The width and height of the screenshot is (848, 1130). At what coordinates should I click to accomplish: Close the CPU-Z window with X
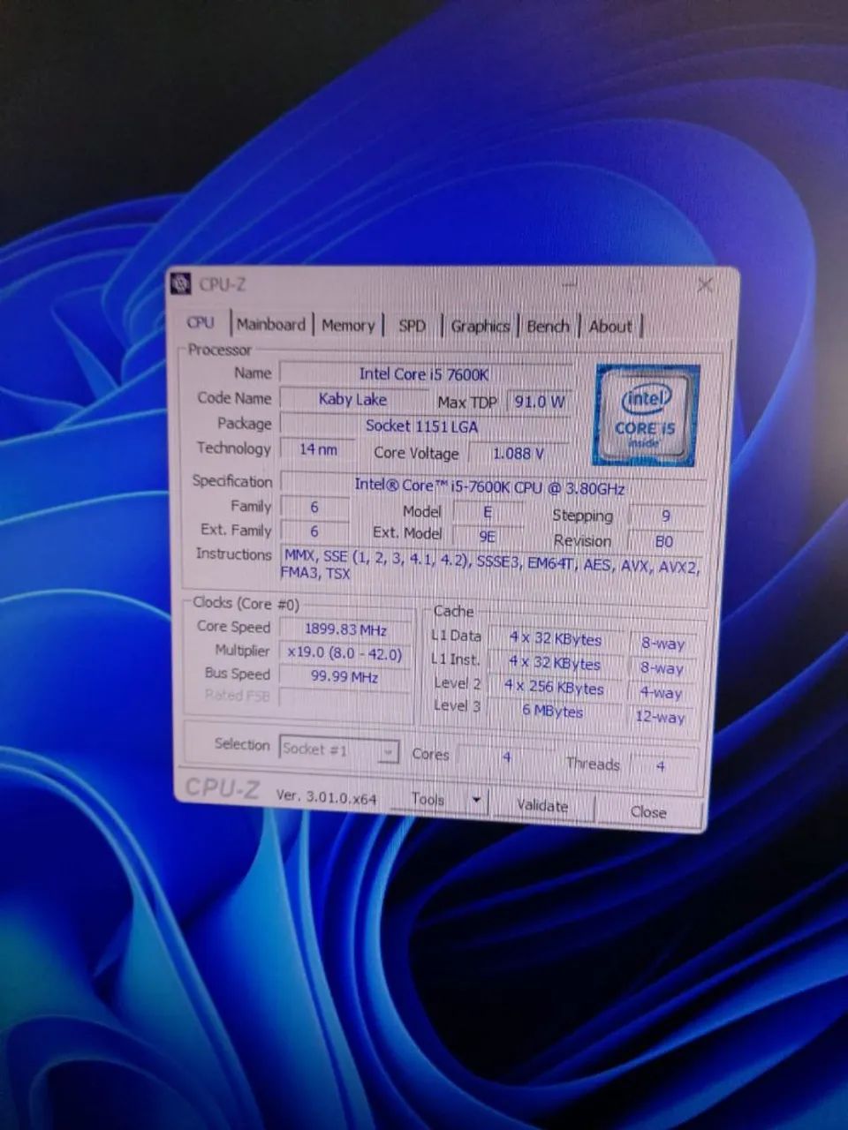[704, 285]
